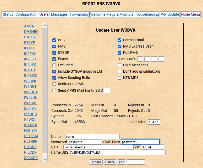The image size is (203, 168).
Task: Select user IU7MZC
Action: tap(31, 76)
